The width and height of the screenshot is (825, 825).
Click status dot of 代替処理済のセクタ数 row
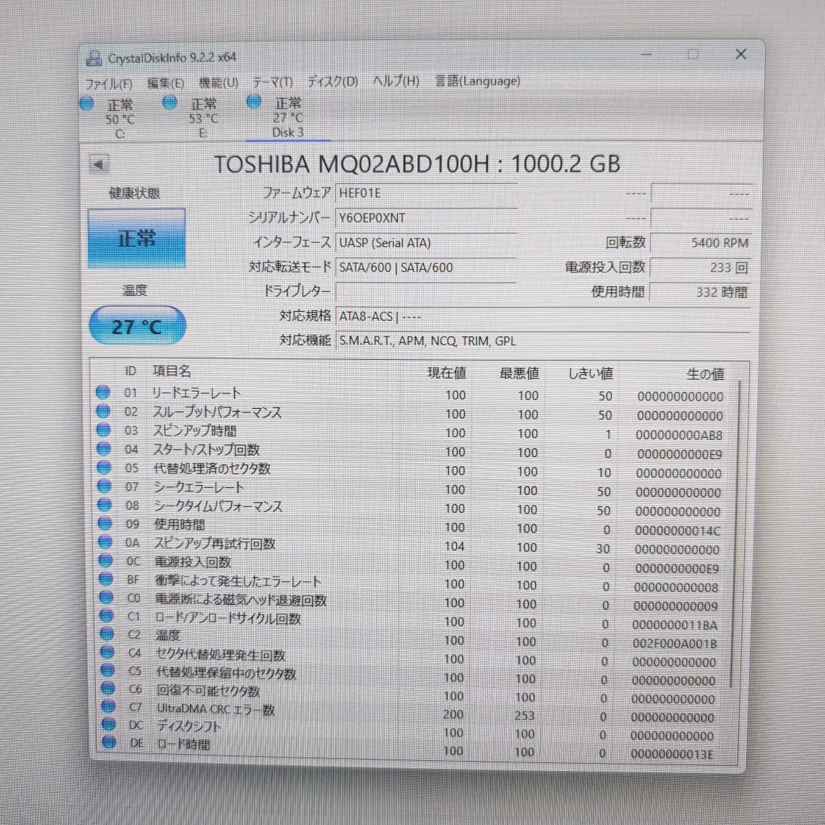104,467
